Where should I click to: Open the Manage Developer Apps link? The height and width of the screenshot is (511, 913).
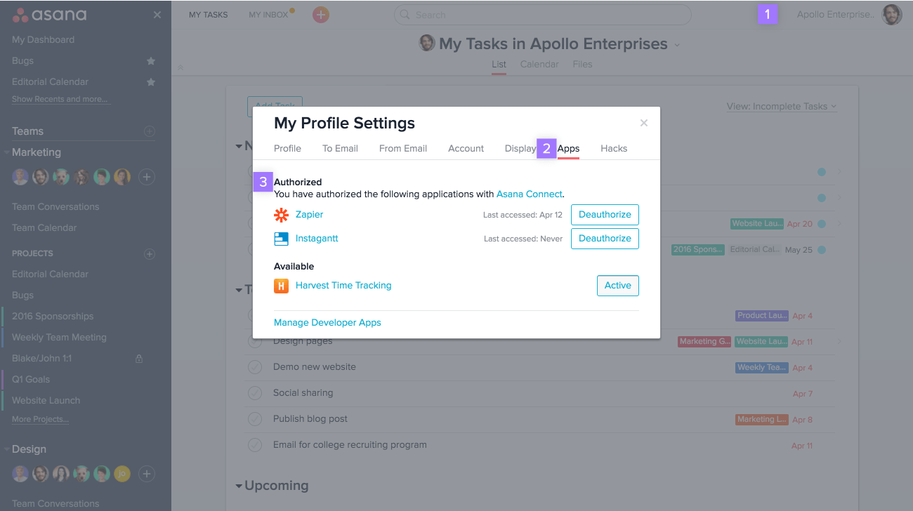point(327,323)
